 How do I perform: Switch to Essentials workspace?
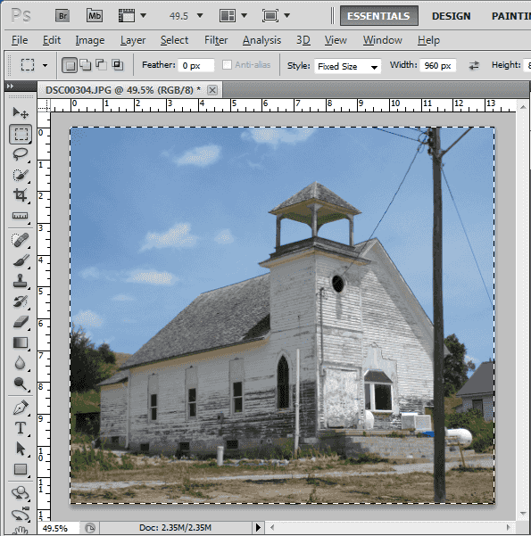[378, 16]
